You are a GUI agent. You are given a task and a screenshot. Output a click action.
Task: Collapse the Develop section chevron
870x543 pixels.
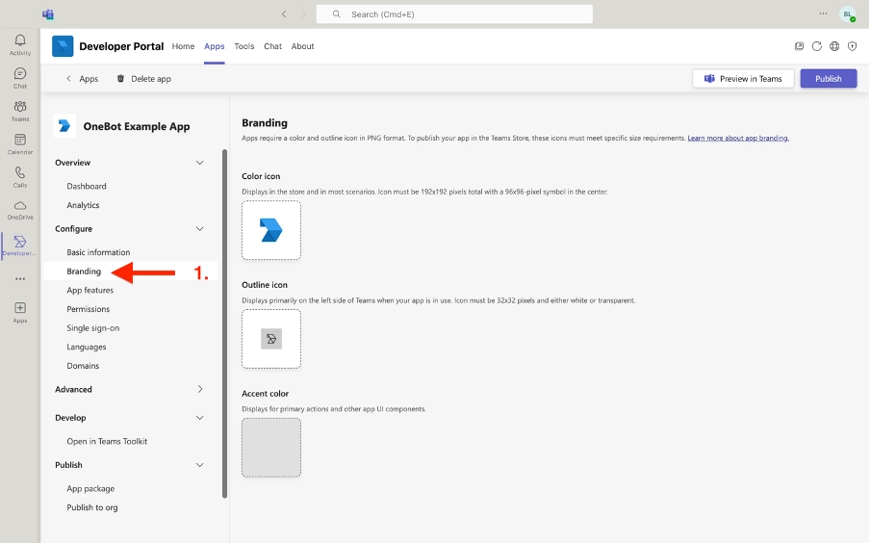click(200, 418)
